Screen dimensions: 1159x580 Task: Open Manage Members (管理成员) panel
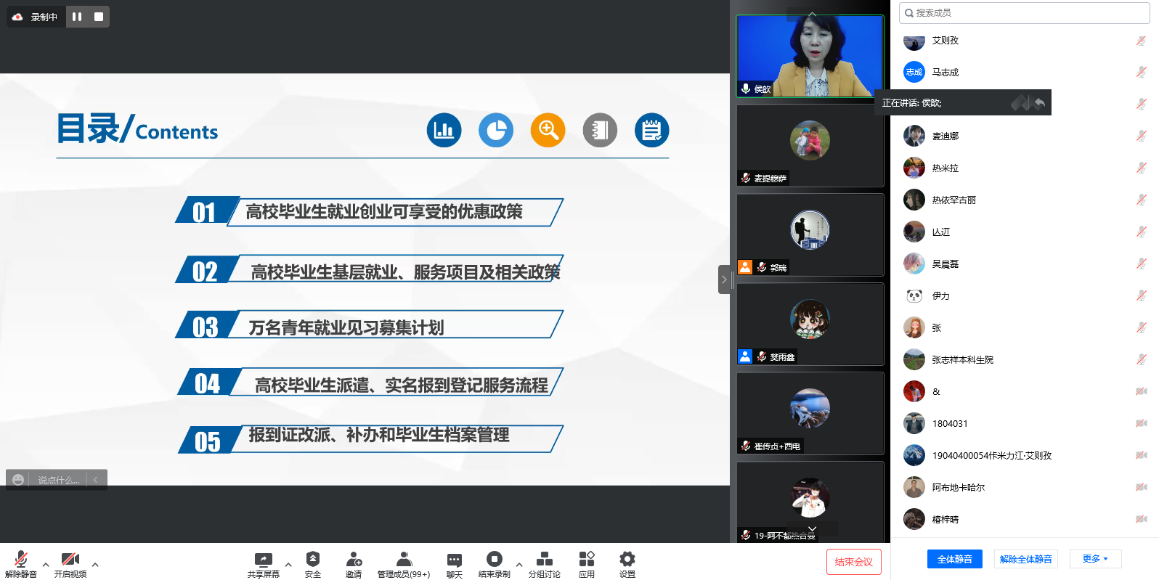404,560
